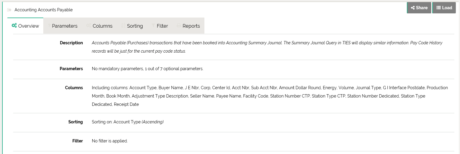This screenshot has width=460, height=154.
Task: Click the list icon in Load button
Action: (439, 8)
